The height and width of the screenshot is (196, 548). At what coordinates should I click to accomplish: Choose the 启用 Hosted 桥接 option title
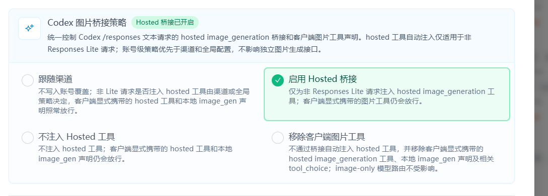(x=323, y=79)
